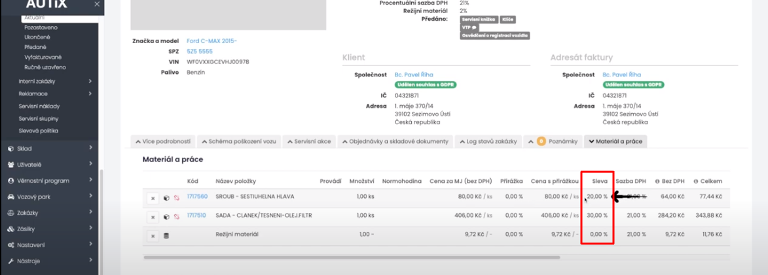Click box icon in SADA row

(166, 217)
